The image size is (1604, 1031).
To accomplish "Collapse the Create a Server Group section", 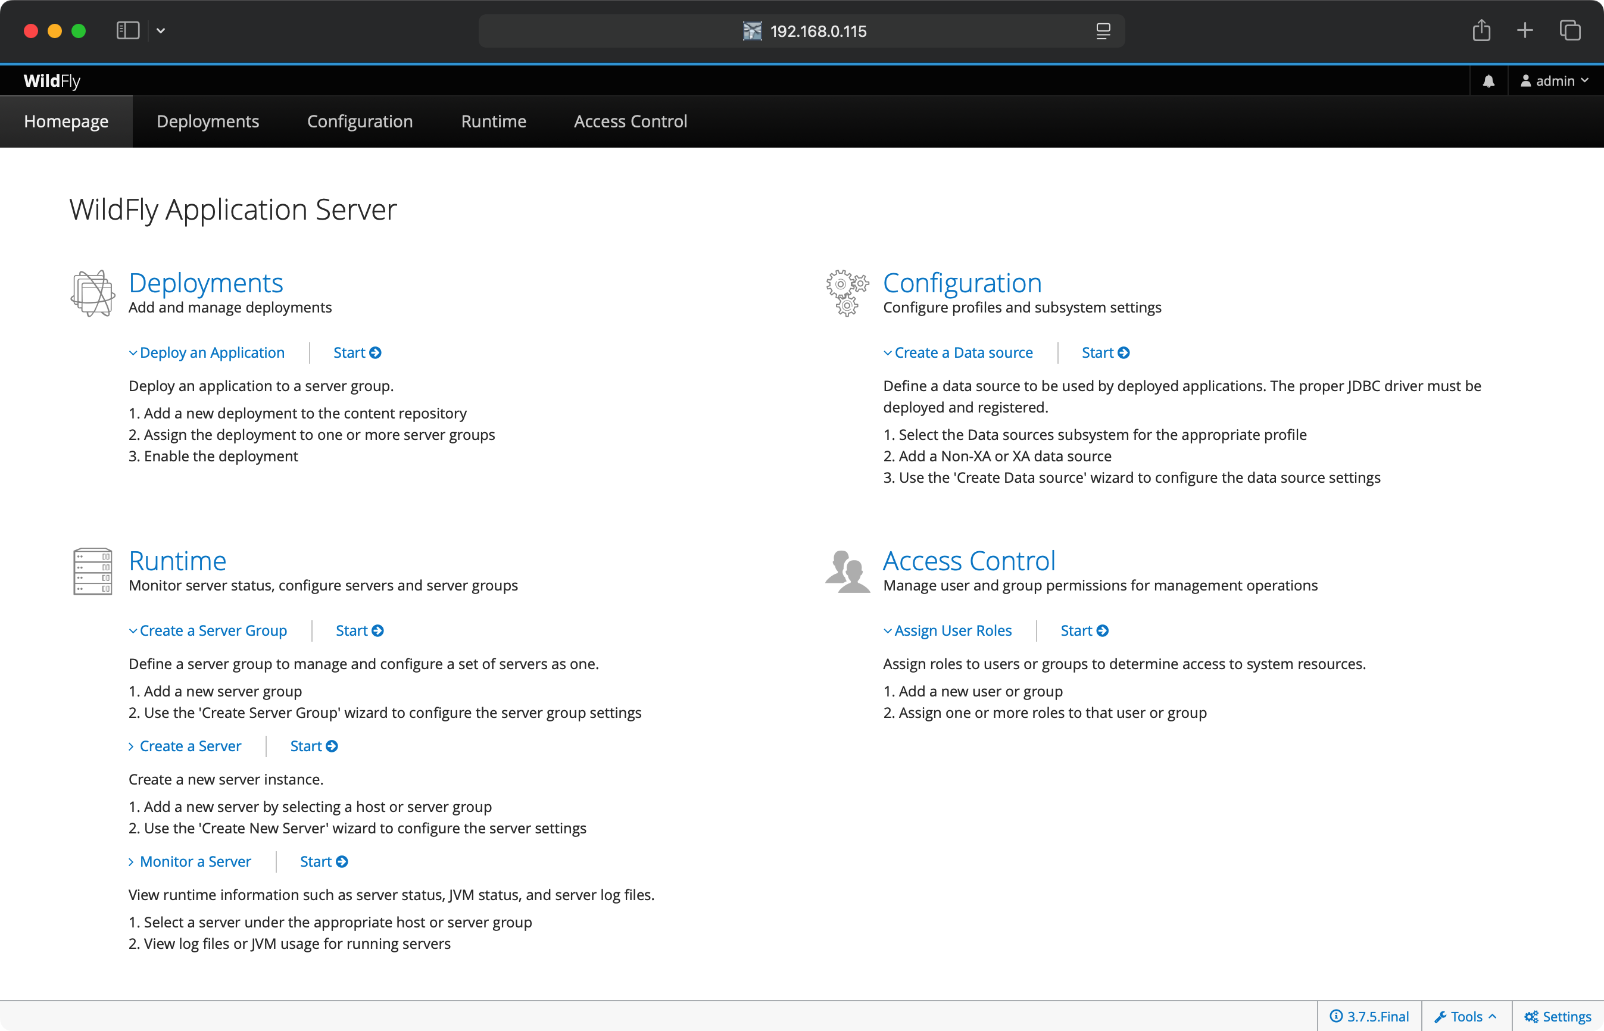I will tap(208, 630).
